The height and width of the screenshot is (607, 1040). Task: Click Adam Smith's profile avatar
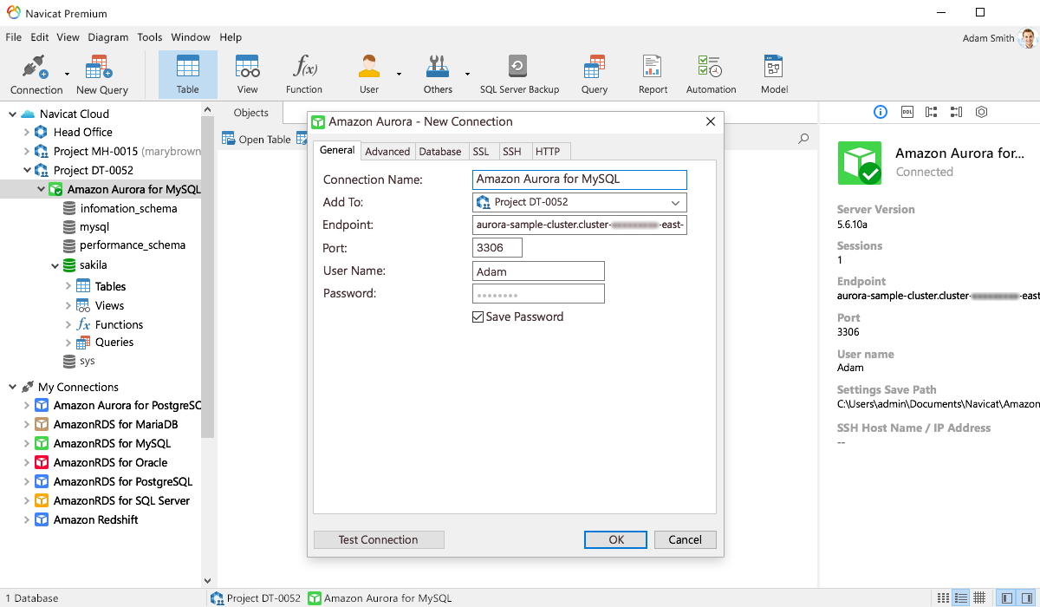[1028, 38]
